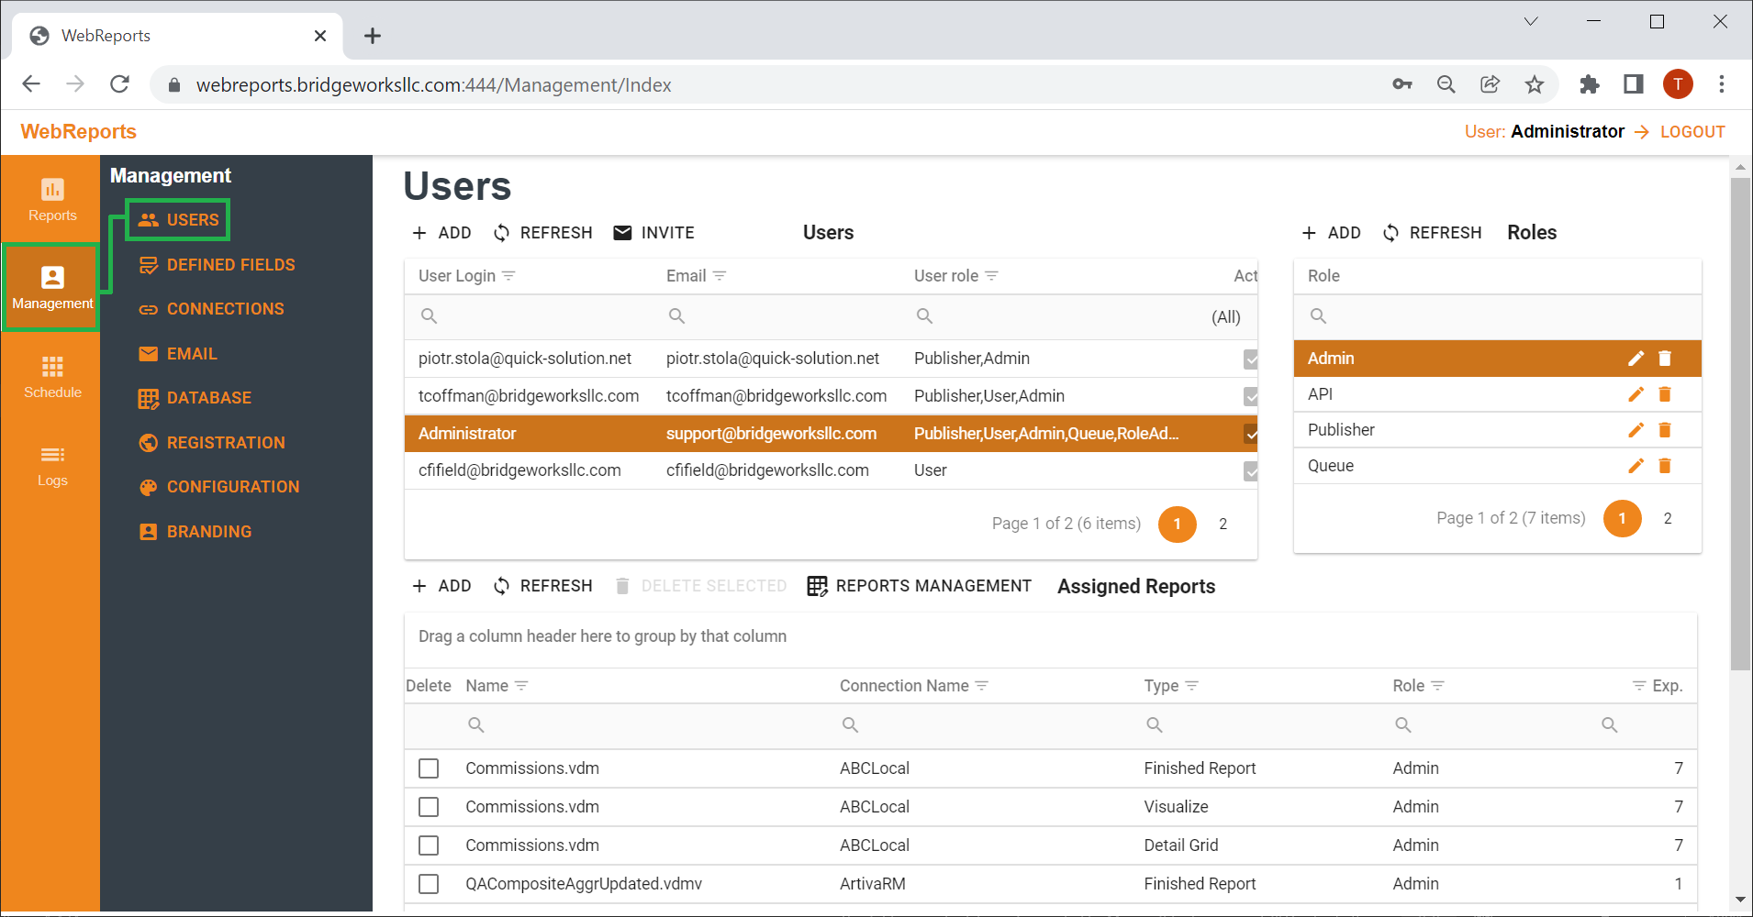Delete the API role trash icon
1753x917 pixels.
click(1665, 394)
